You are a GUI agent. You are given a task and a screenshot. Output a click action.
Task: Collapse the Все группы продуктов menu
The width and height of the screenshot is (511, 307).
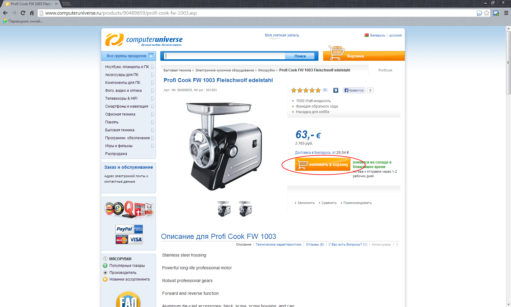151,56
